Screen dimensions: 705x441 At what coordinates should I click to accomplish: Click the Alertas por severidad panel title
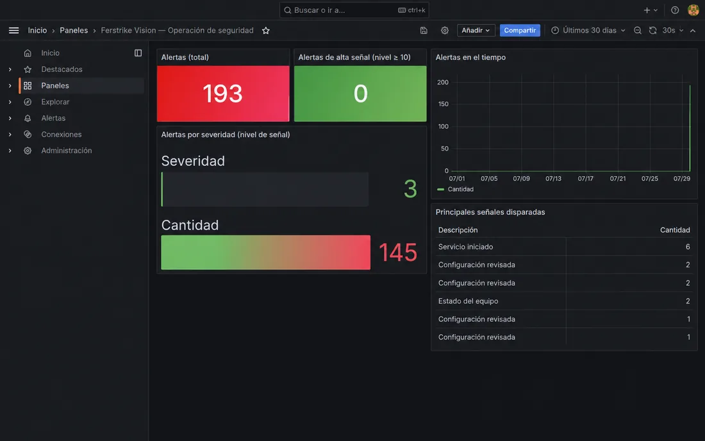click(225, 135)
